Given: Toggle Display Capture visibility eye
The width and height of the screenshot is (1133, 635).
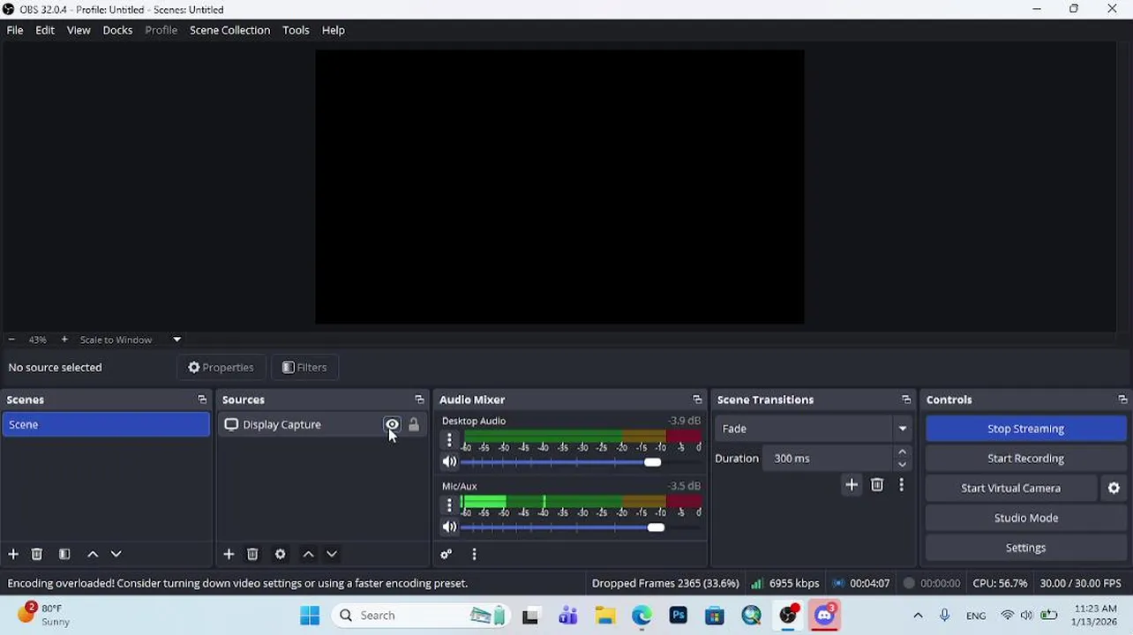Looking at the screenshot, I should point(392,424).
